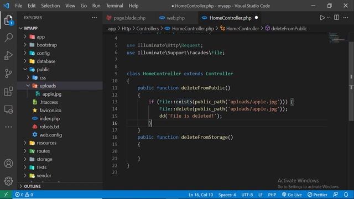Open Explorer views and more actions
This screenshot has height=199, width=354.
95,18
